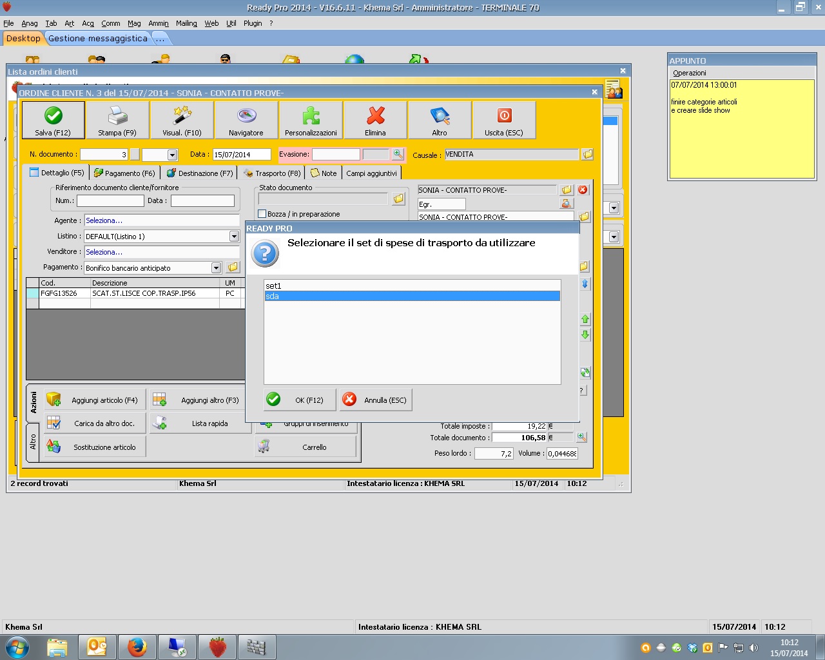Switch to Dettaglio (F5) tab
Screen dimensions: 825x660
(57, 173)
